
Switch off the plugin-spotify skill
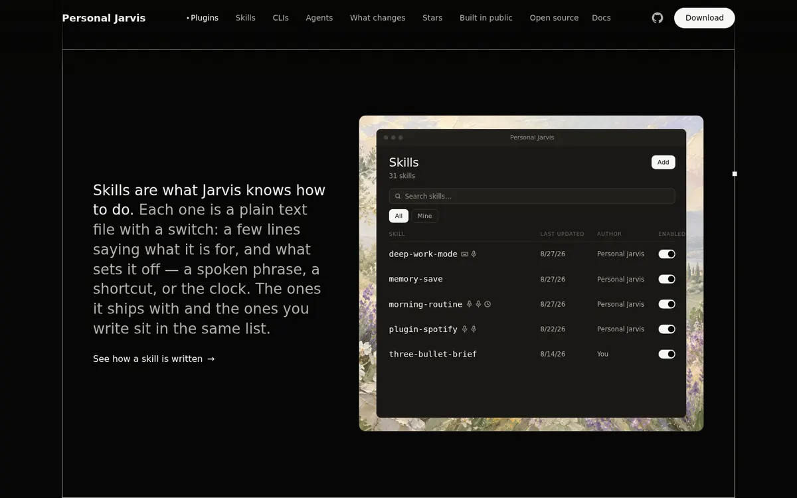pos(667,329)
